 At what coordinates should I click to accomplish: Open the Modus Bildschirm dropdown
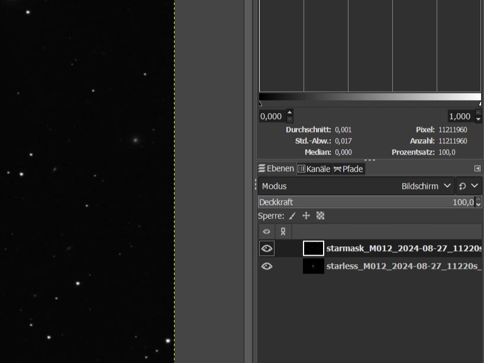tap(356, 186)
